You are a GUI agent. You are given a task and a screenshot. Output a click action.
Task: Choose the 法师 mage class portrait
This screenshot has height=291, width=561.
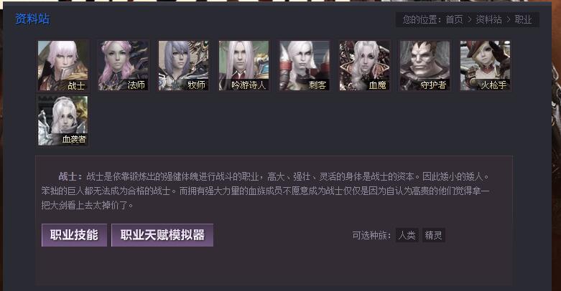coord(123,65)
